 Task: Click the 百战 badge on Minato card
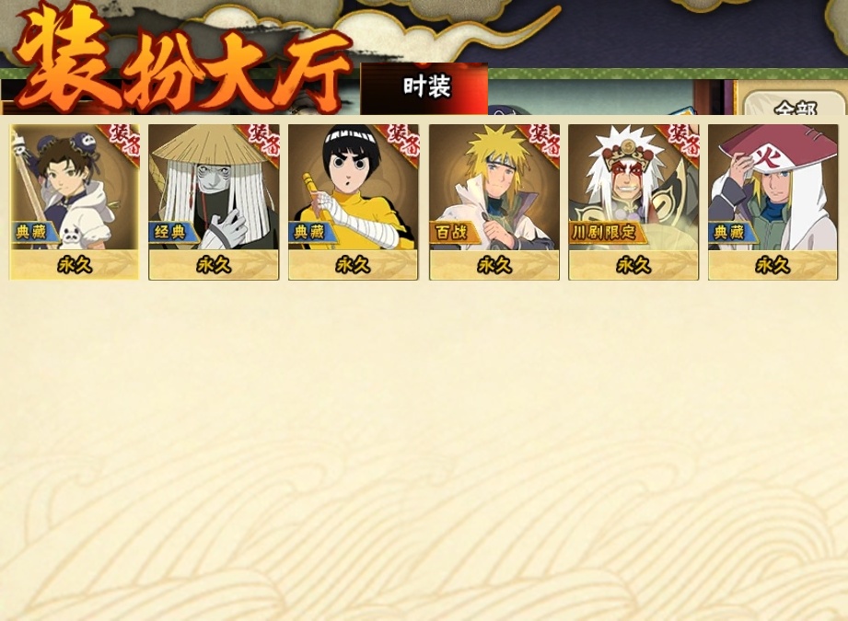coord(454,233)
